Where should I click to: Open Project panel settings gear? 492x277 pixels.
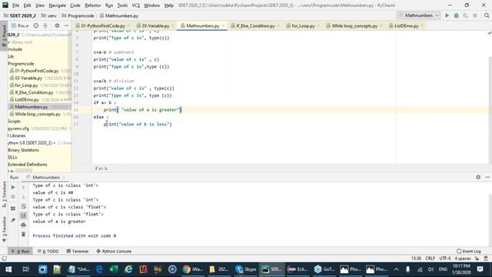(57, 25)
